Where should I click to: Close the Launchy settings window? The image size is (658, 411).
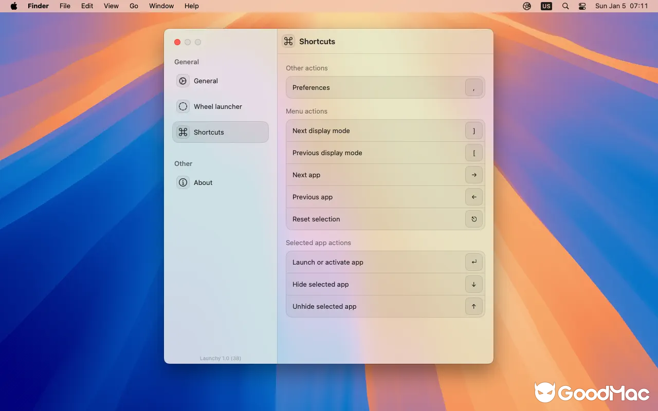(x=177, y=42)
